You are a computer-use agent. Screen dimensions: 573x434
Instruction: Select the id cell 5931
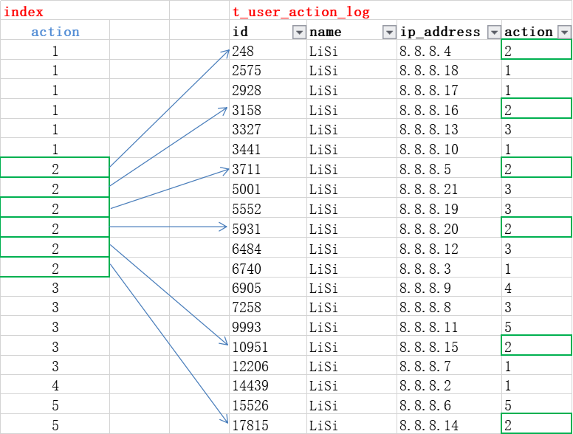pyautogui.click(x=268, y=227)
